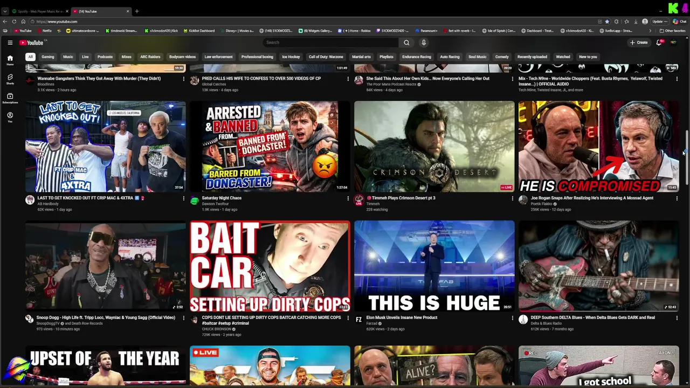Select the Music filter chip
Image resolution: width=690 pixels, height=388 pixels.
coord(68,57)
